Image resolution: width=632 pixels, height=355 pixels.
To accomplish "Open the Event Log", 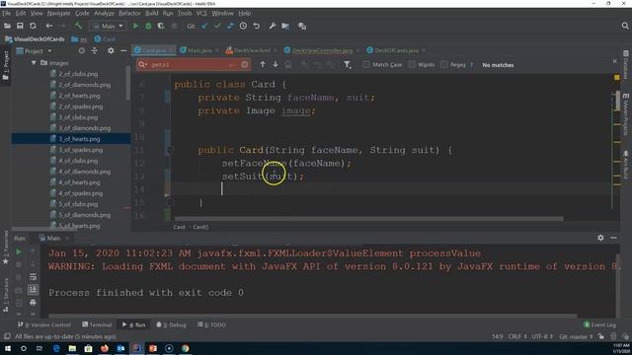I will click(599, 324).
